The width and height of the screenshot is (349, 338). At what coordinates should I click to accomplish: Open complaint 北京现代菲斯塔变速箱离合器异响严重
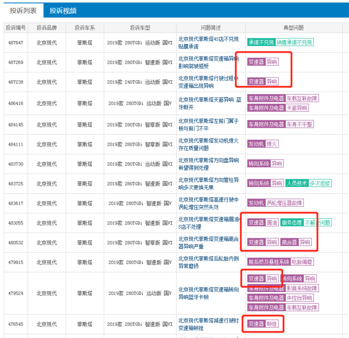(x=209, y=243)
